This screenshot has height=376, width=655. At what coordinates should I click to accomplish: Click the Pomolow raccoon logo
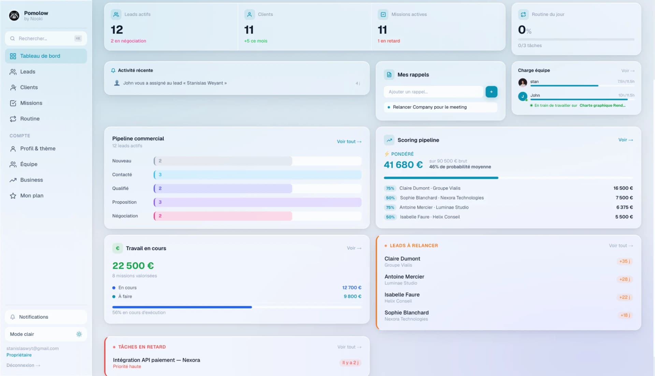[x=14, y=15]
